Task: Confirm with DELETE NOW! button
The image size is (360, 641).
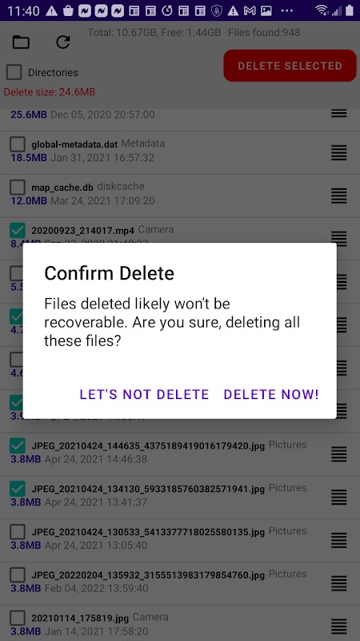Action: pyautogui.click(x=271, y=394)
